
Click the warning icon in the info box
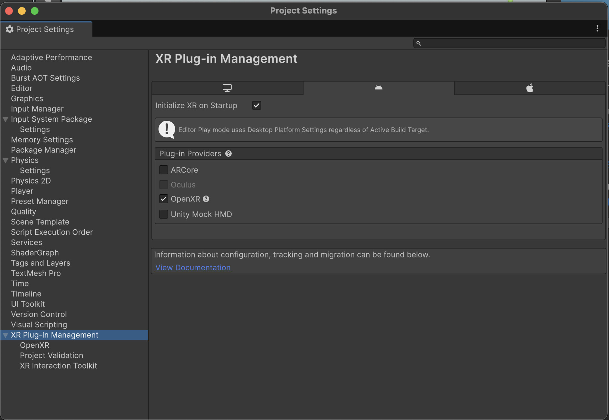click(x=167, y=130)
